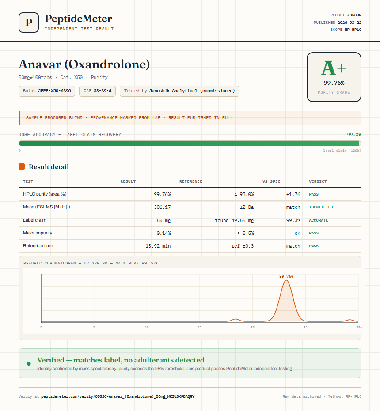
Task: Click the Tested by Janoshik Analytical badge
Action: coord(179,91)
